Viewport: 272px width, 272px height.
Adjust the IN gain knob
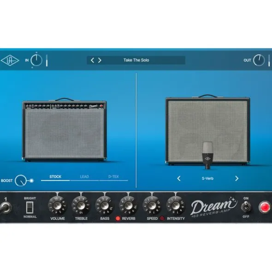36,60
